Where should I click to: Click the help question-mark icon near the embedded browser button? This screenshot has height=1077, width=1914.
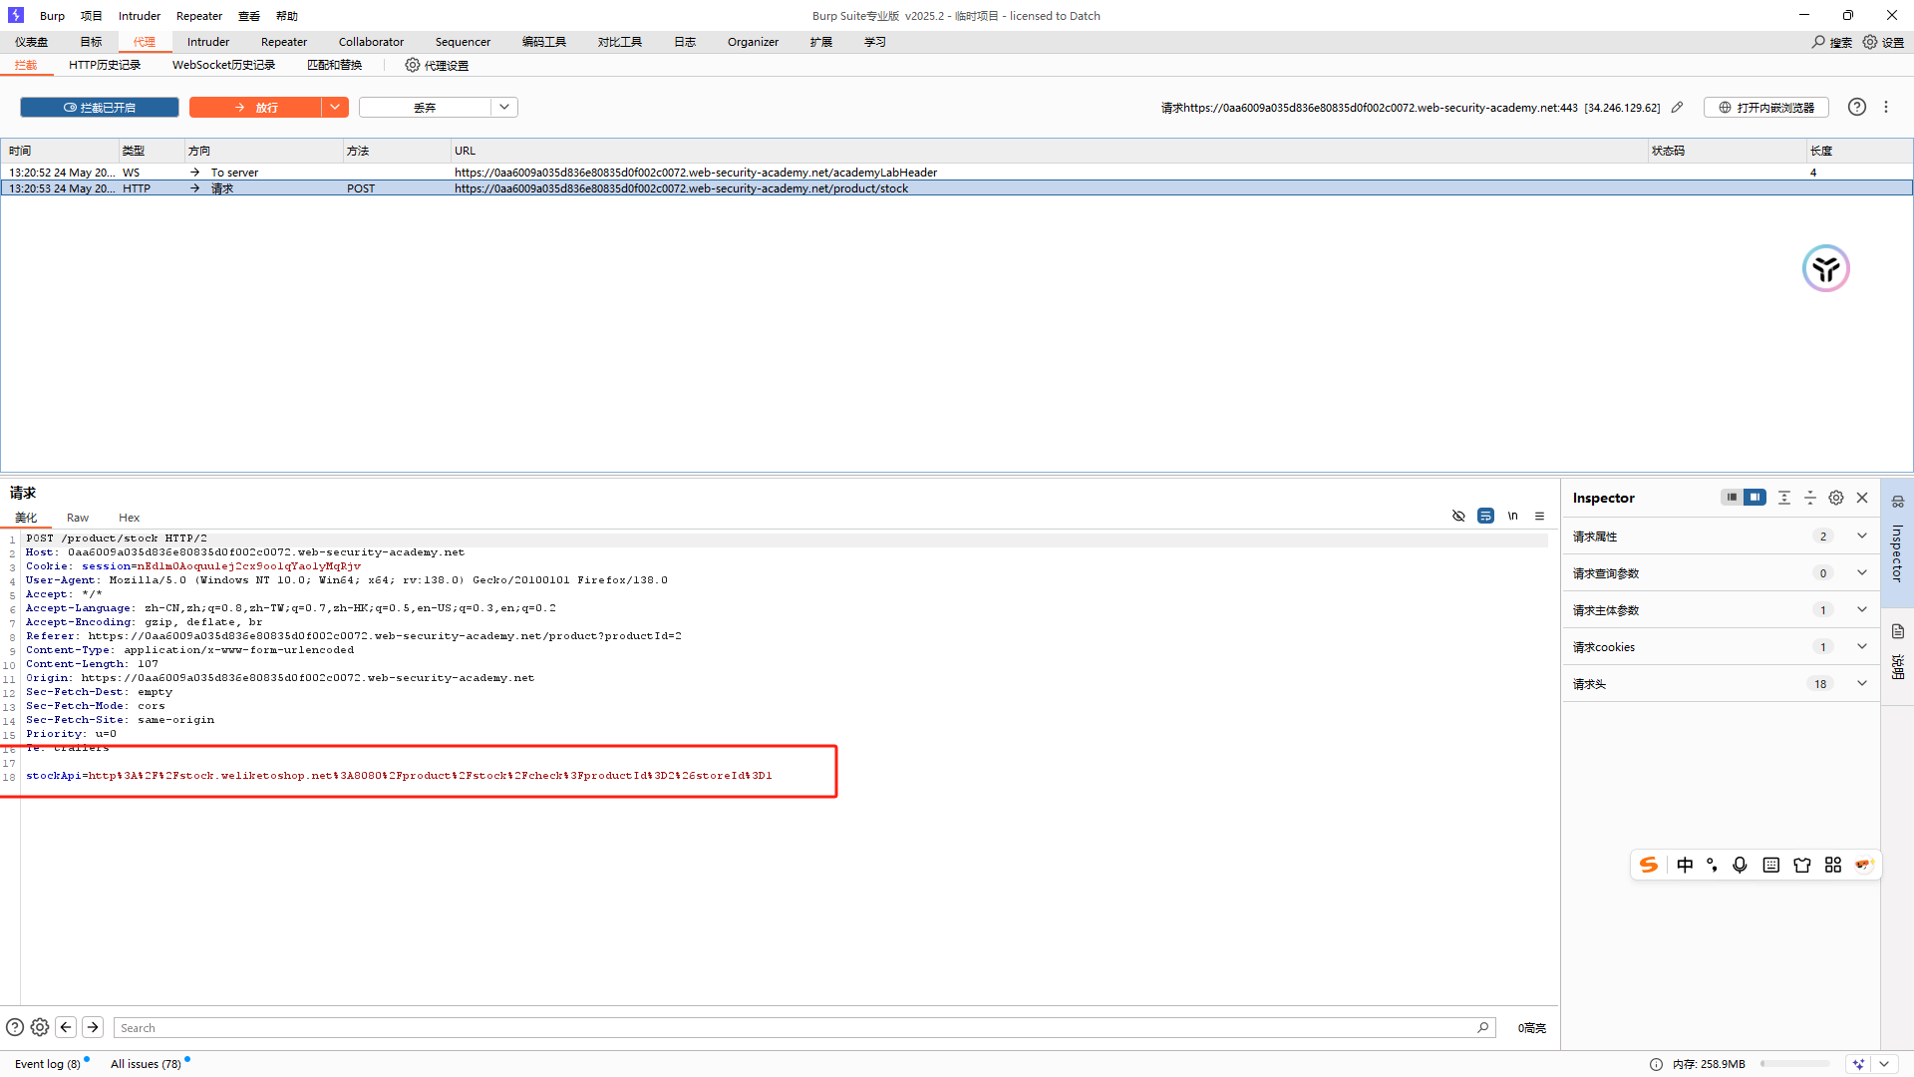(1856, 107)
